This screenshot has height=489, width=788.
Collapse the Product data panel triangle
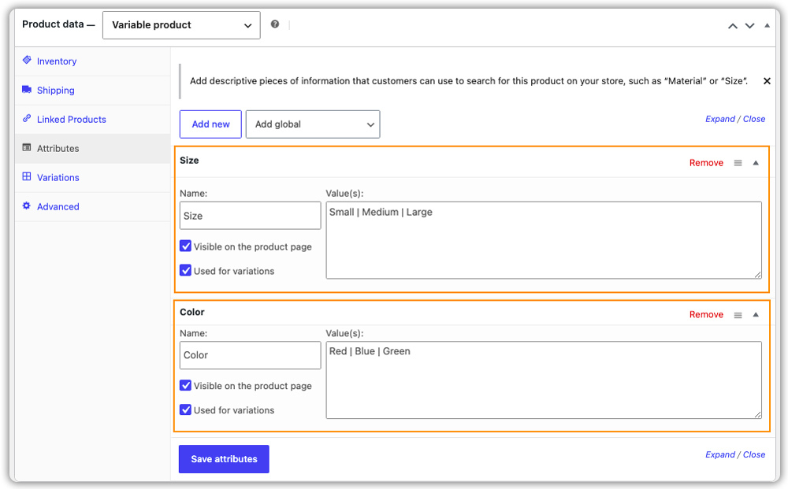767,25
